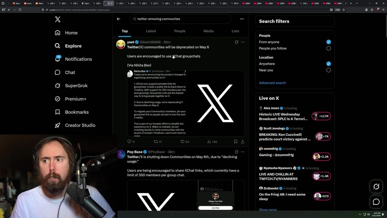387x218 pixels.
Task: Like yeet's post (94 likes)
Action: pyautogui.click(x=185, y=142)
